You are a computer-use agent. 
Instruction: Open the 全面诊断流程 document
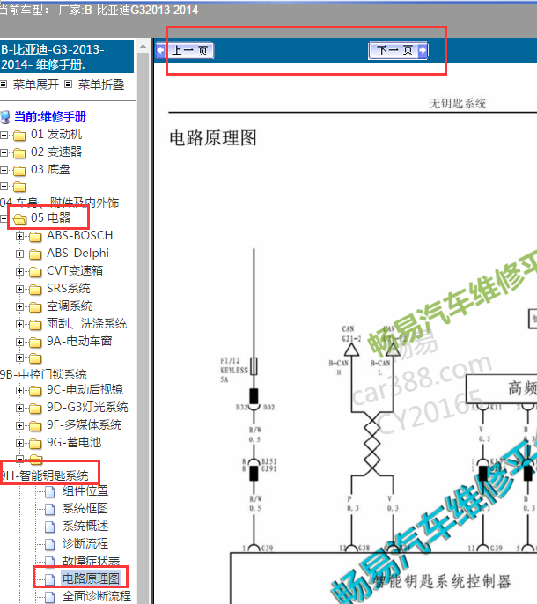(97, 596)
